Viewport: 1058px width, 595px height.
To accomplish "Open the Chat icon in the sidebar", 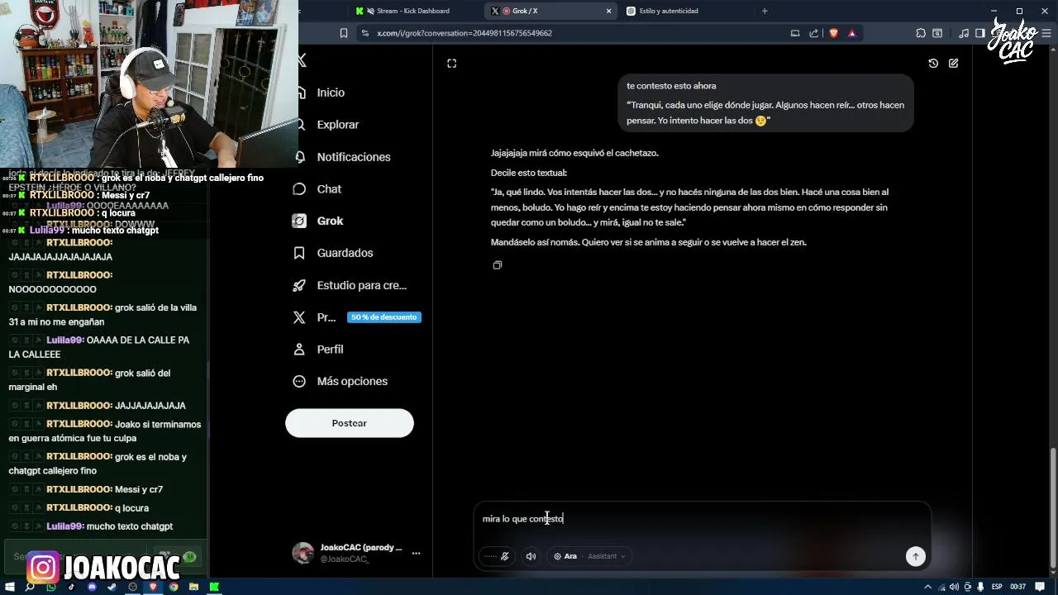I will [x=299, y=189].
